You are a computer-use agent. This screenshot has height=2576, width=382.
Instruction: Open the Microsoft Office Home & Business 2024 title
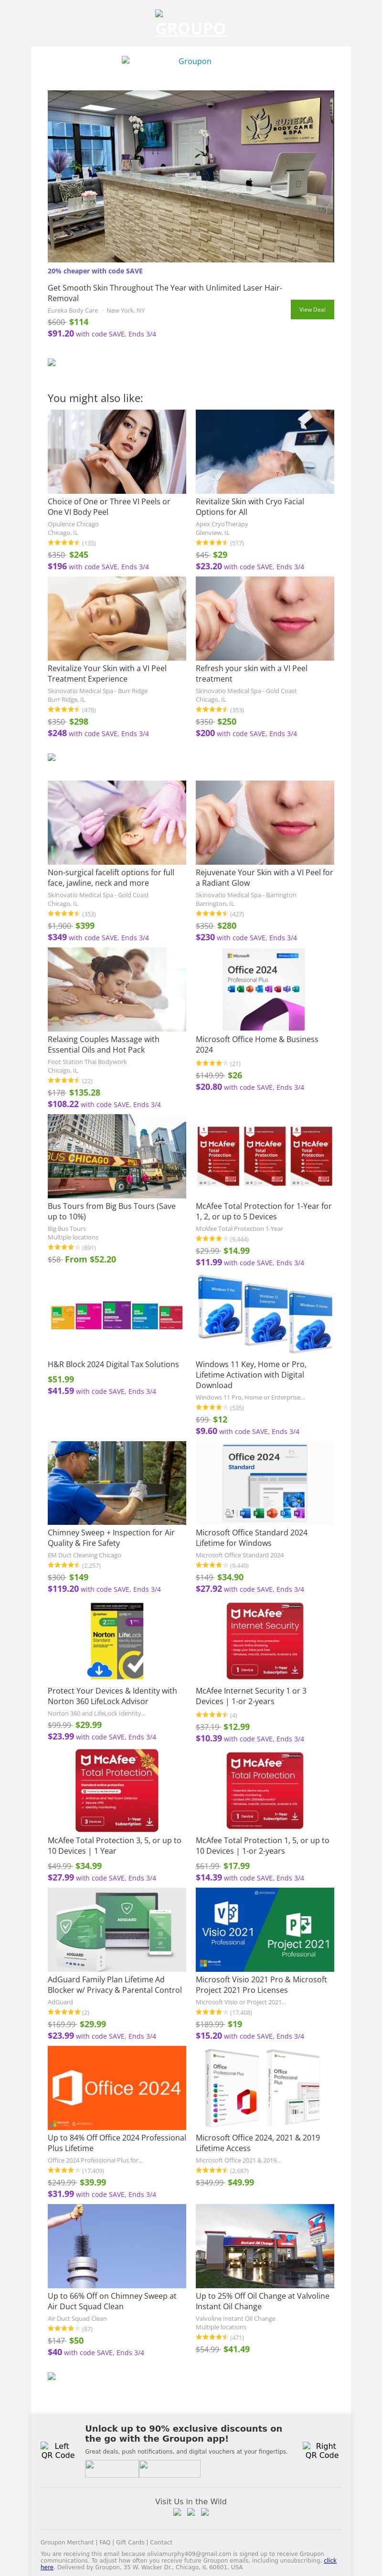(257, 1044)
